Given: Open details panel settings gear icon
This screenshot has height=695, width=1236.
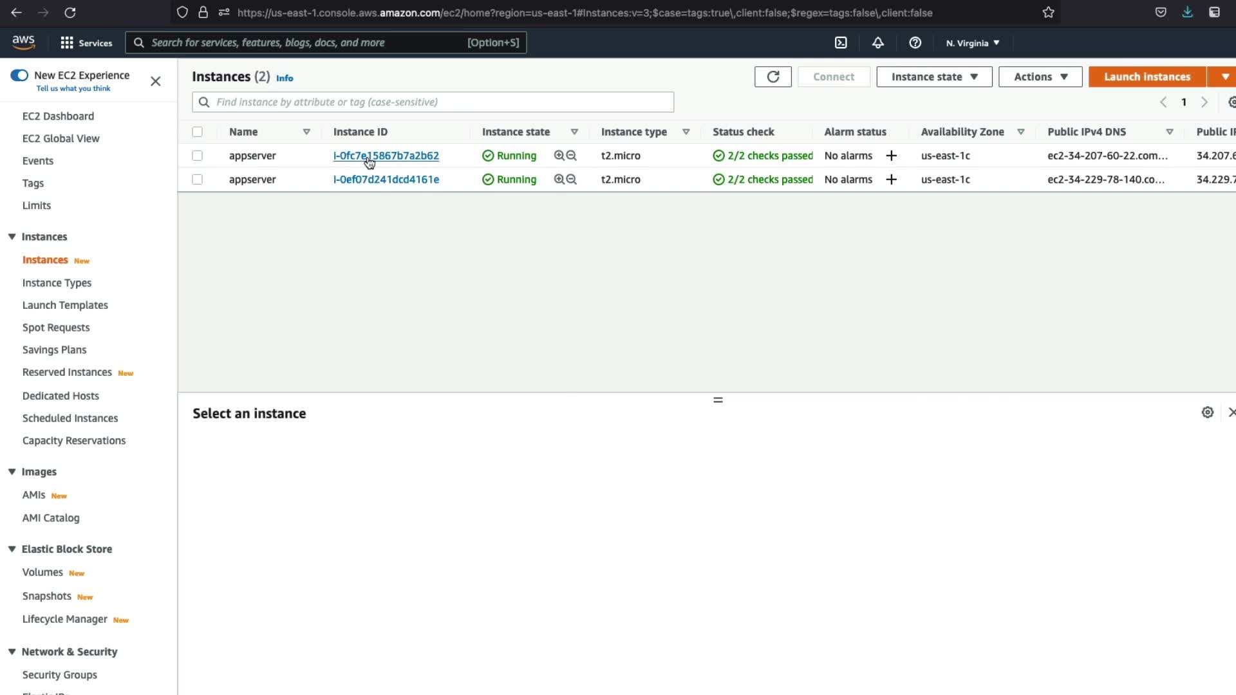Looking at the screenshot, I should pos(1207,412).
